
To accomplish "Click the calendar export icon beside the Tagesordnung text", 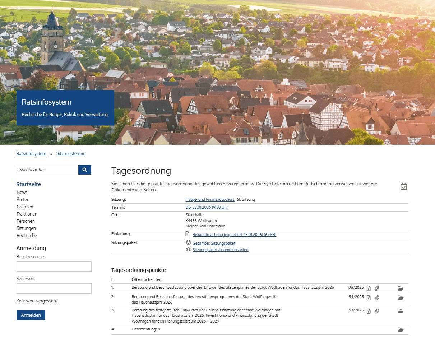I will click(404, 186).
